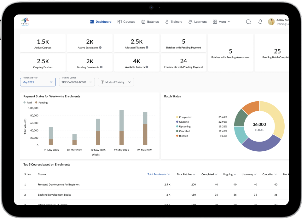Open the search magnifier icon

pos(248,22)
